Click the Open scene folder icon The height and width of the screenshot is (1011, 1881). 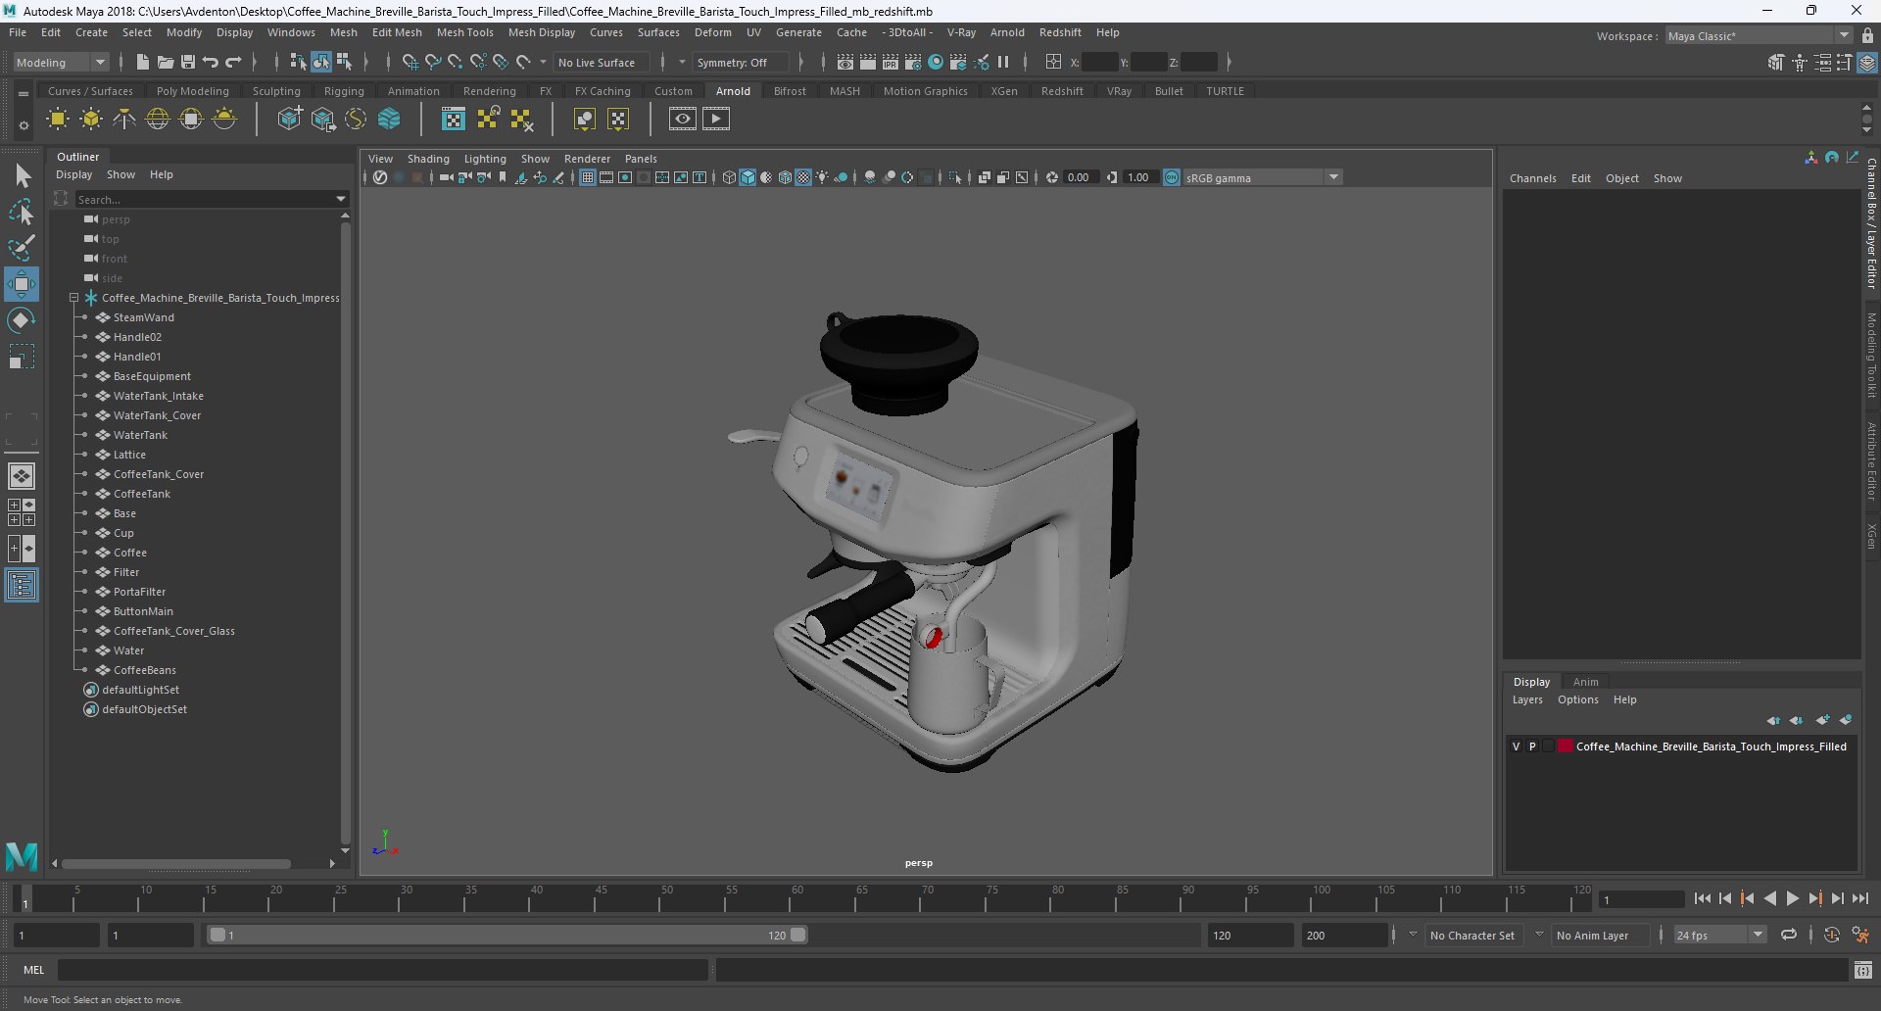(x=166, y=62)
